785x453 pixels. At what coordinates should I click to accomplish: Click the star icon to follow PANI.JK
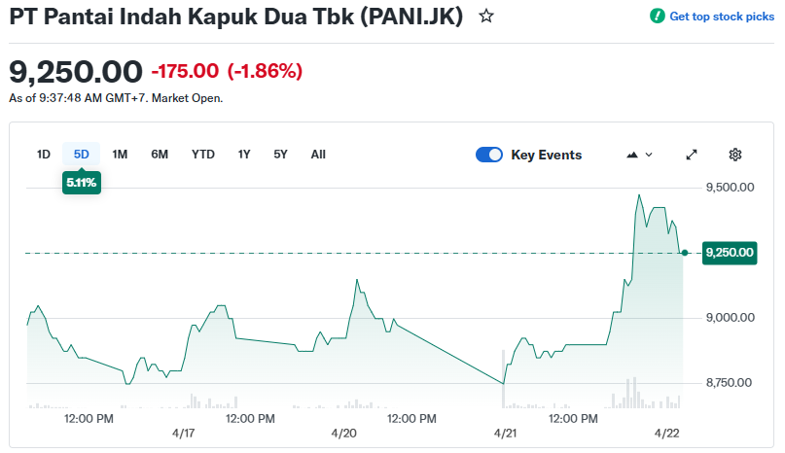tap(486, 17)
